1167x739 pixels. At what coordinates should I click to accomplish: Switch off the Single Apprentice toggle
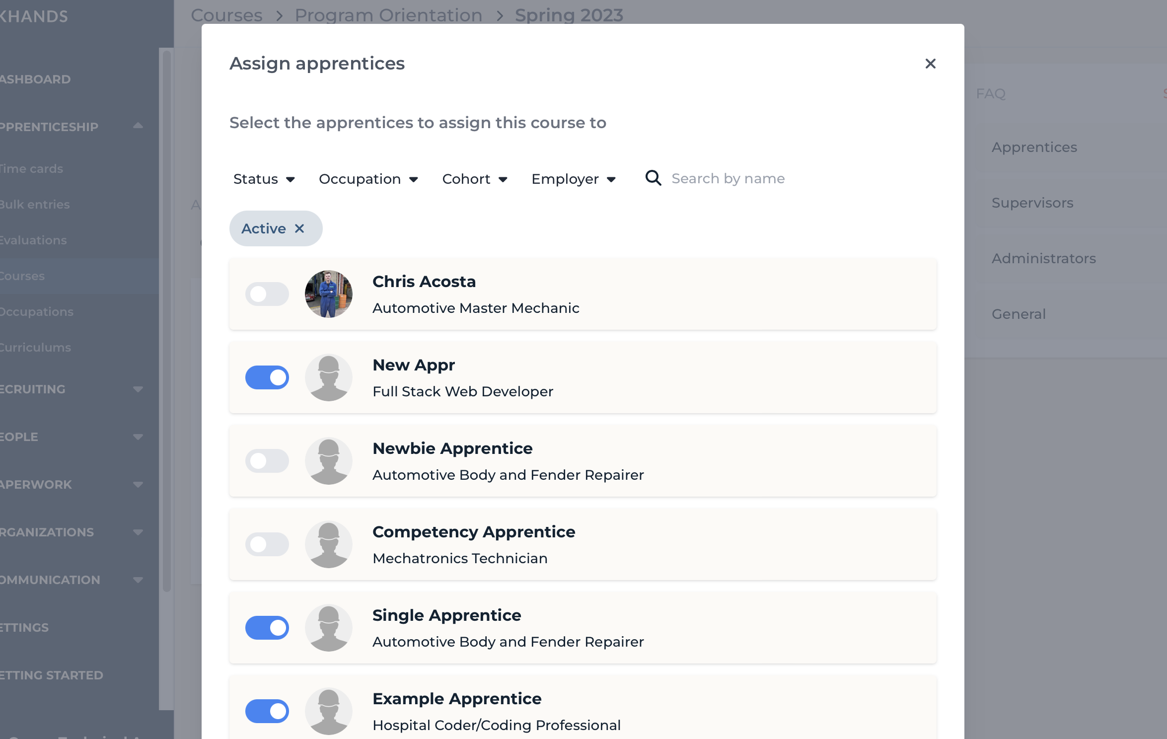[x=267, y=628]
